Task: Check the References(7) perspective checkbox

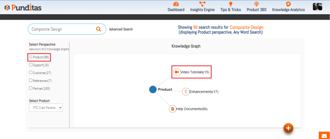Action: pos(31,80)
